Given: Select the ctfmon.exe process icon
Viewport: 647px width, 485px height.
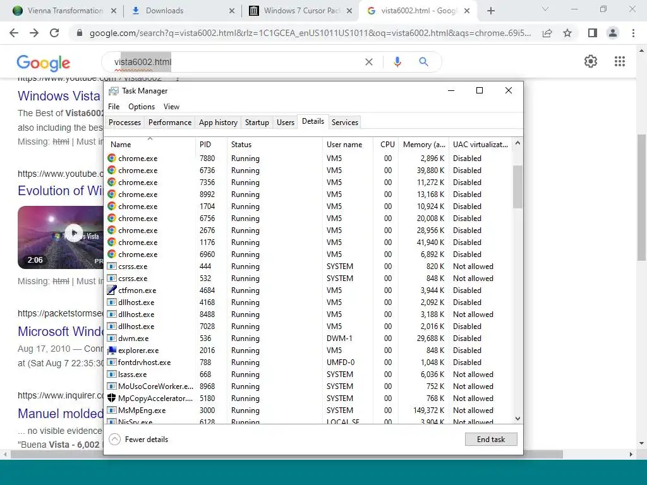Looking at the screenshot, I should [x=111, y=290].
